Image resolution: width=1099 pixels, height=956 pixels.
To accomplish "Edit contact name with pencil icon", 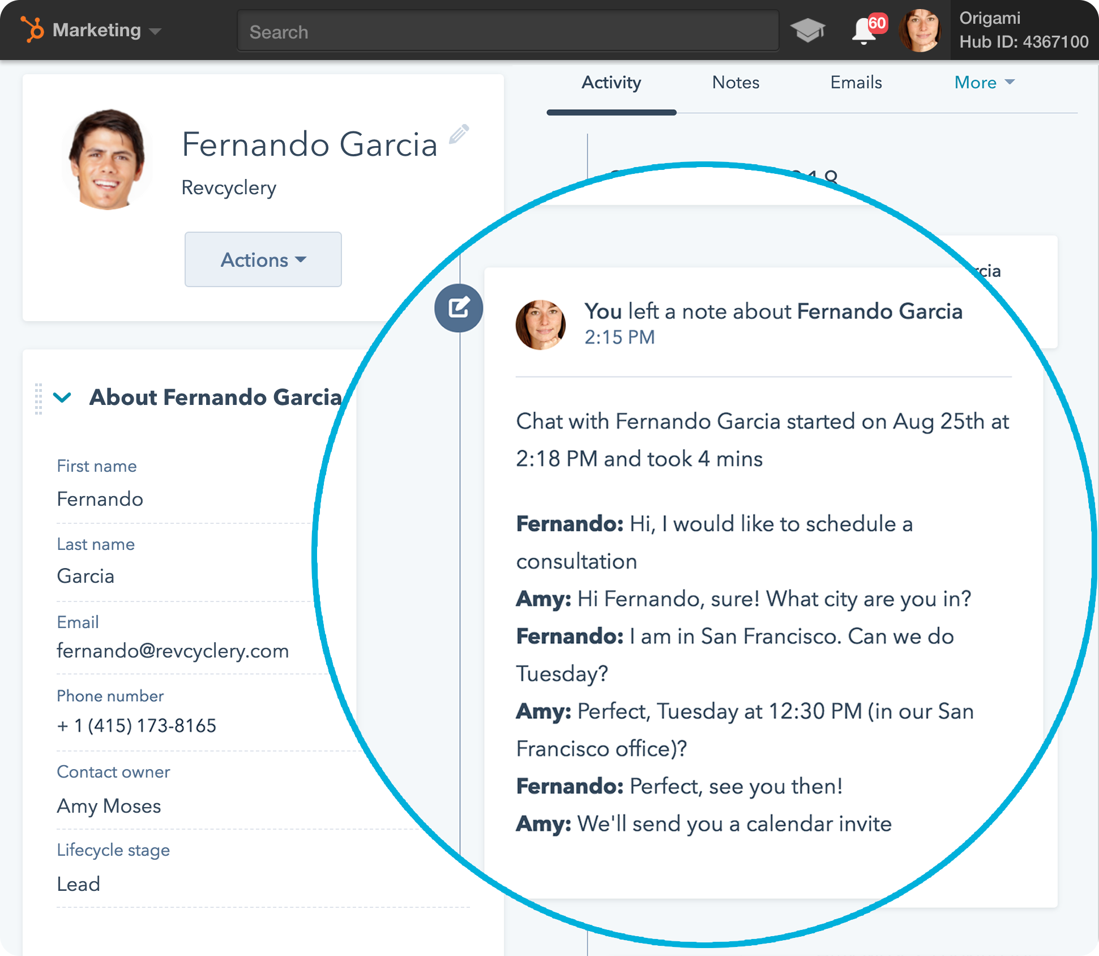I will pyautogui.click(x=459, y=134).
